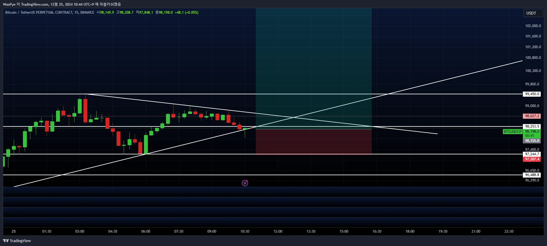Screen dimensions: 547x246
Task: Click the 12:00 time axis label
Action: tap(278, 231)
